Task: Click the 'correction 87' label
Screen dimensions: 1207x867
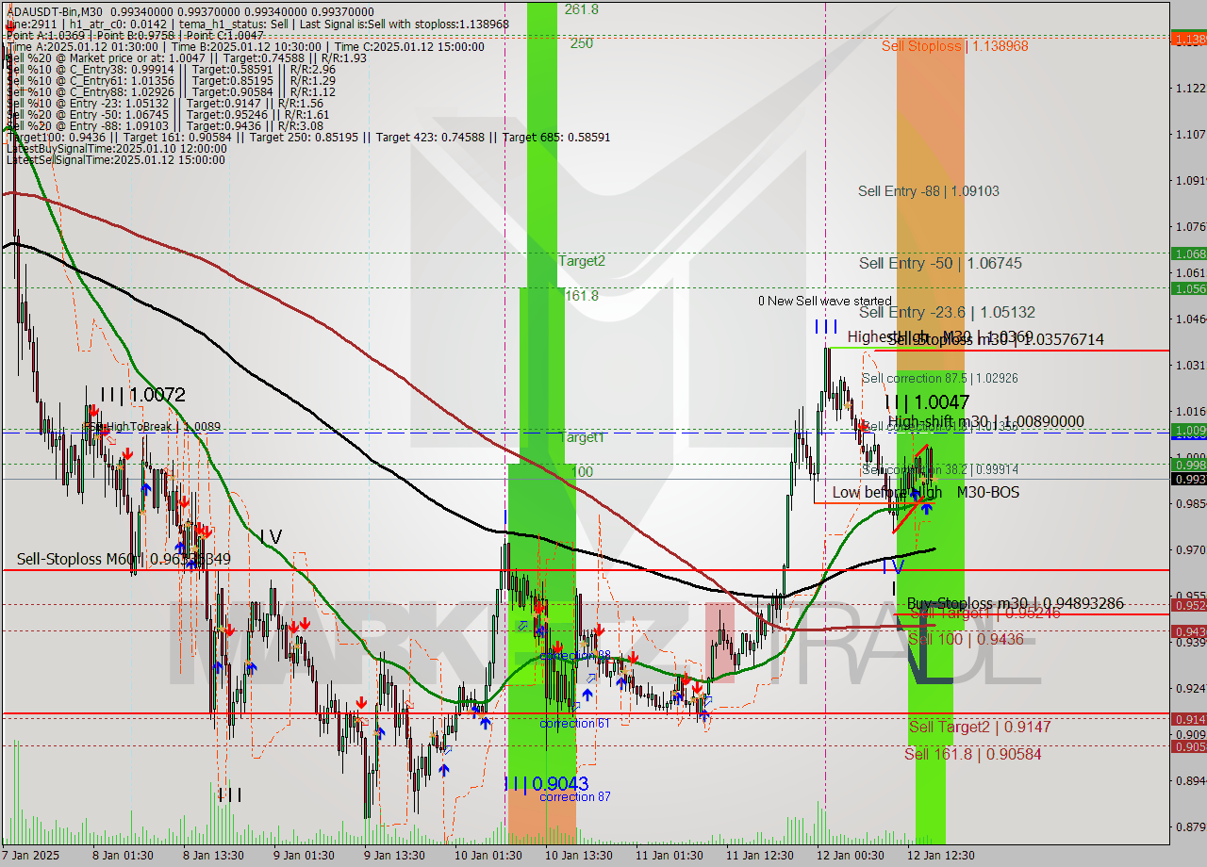Action: coord(574,796)
